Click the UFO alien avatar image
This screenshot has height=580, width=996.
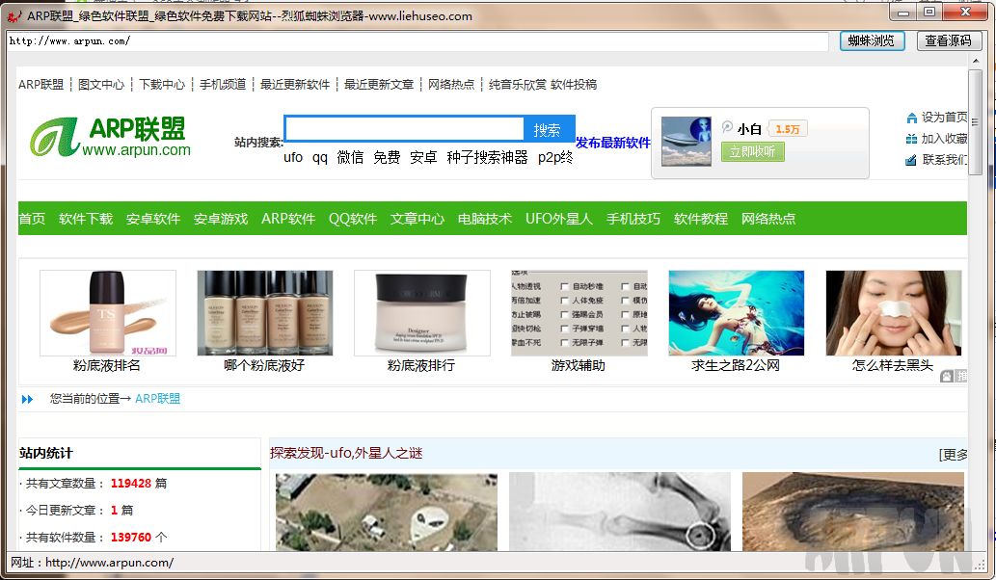click(686, 142)
